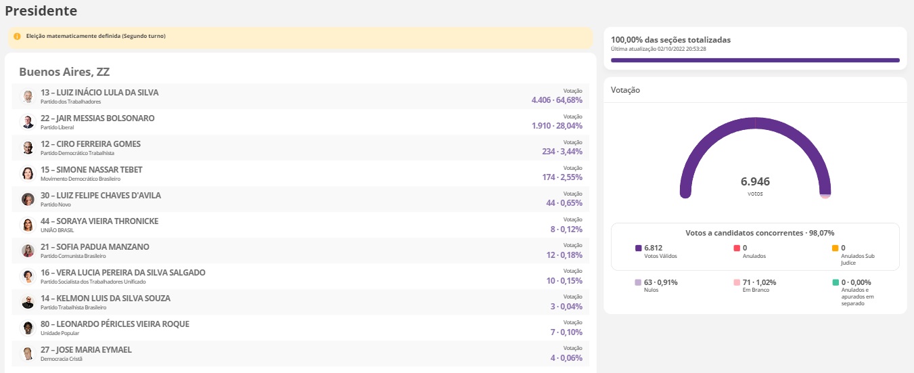Click the Sofia Padua Manzano candidate name
The width and height of the screenshot is (914, 373).
click(x=95, y=247)
